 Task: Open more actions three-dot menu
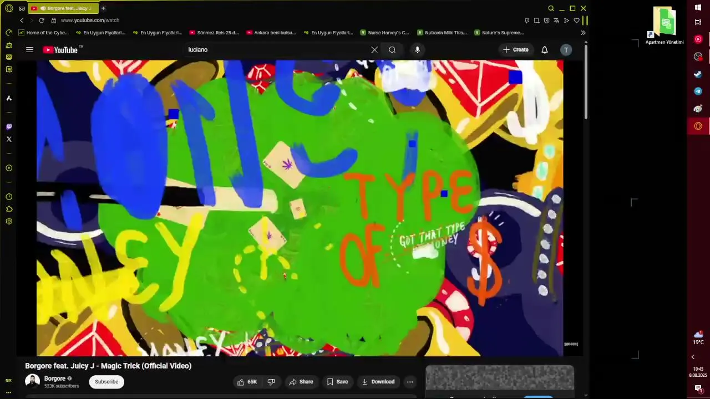click(410, 382)
